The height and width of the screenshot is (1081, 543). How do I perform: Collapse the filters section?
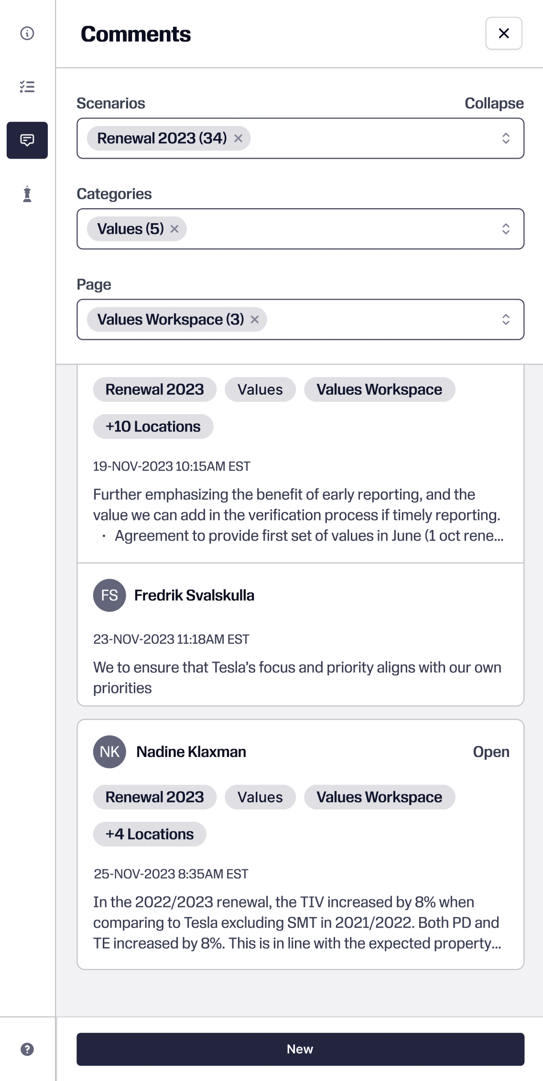point(494,103)
